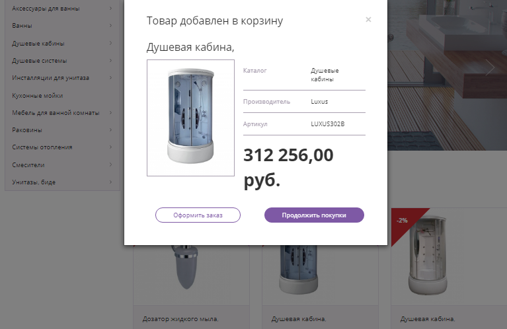Image resolution: width=507 pixels, height=329 pixels.
Task: Open the Раковины category
Action: coord(27,129)
